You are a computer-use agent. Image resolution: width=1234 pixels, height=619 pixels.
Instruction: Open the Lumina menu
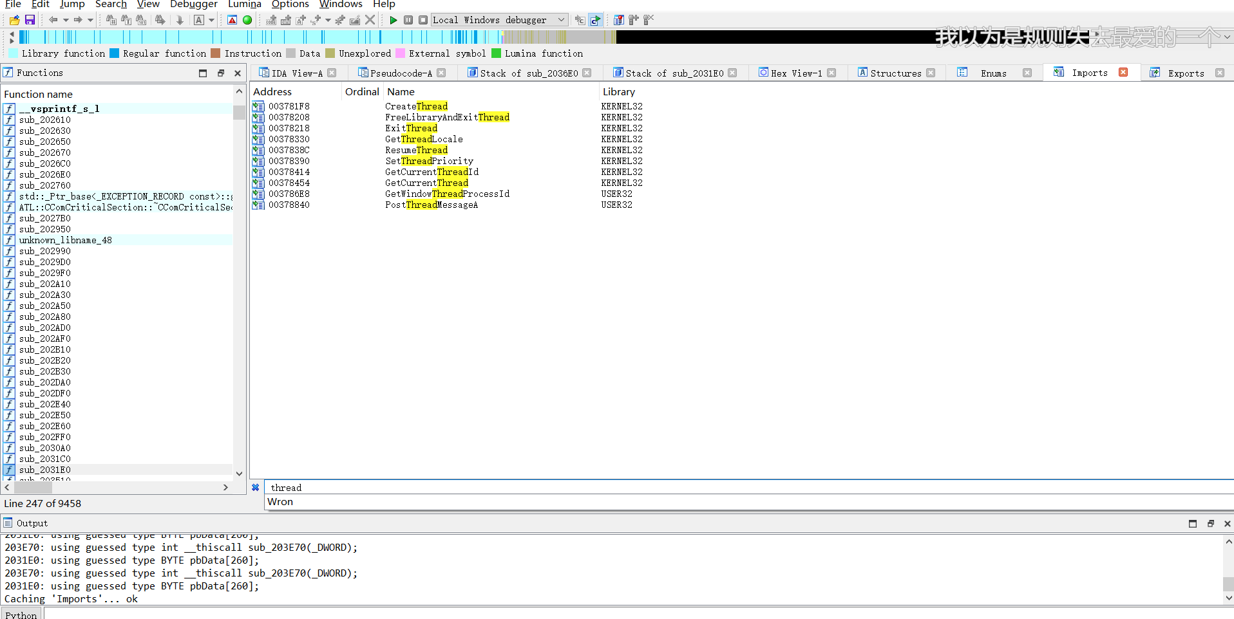coord(245,5)
